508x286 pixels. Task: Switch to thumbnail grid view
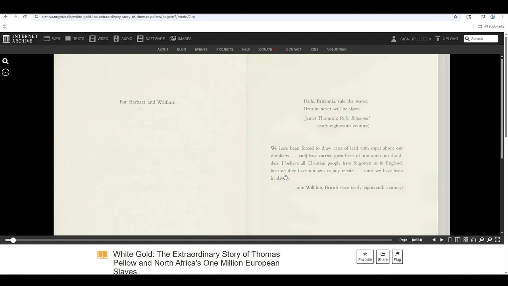coord(466,240)
